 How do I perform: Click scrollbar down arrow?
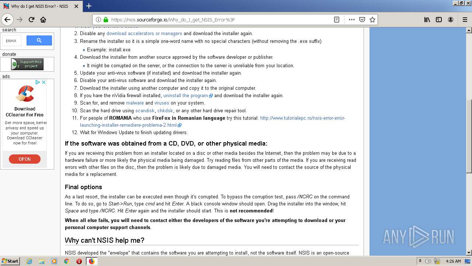point(469,253)
